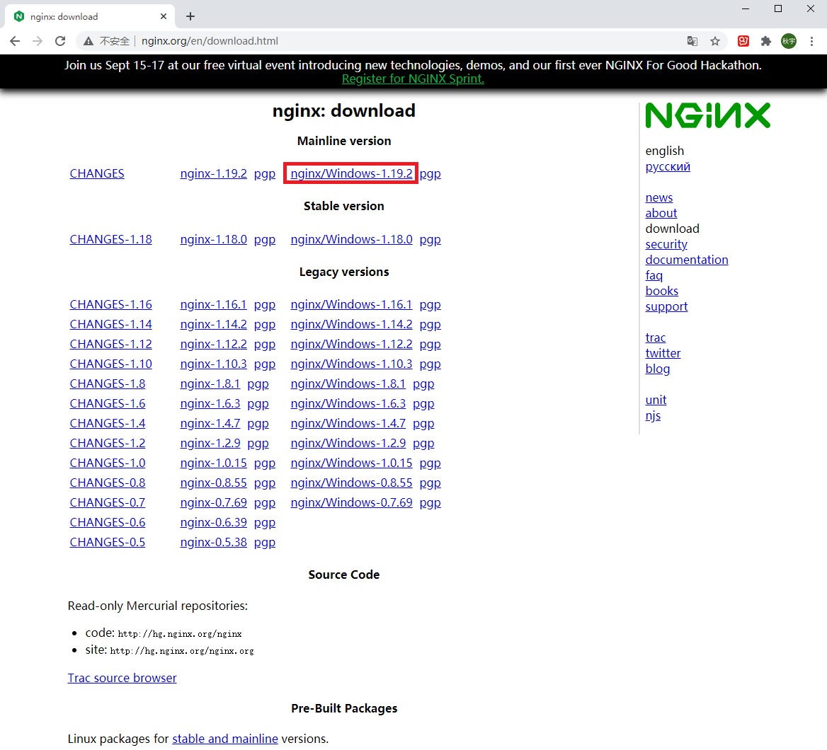Open the njs sidebar link

click(x=653, y=416)
